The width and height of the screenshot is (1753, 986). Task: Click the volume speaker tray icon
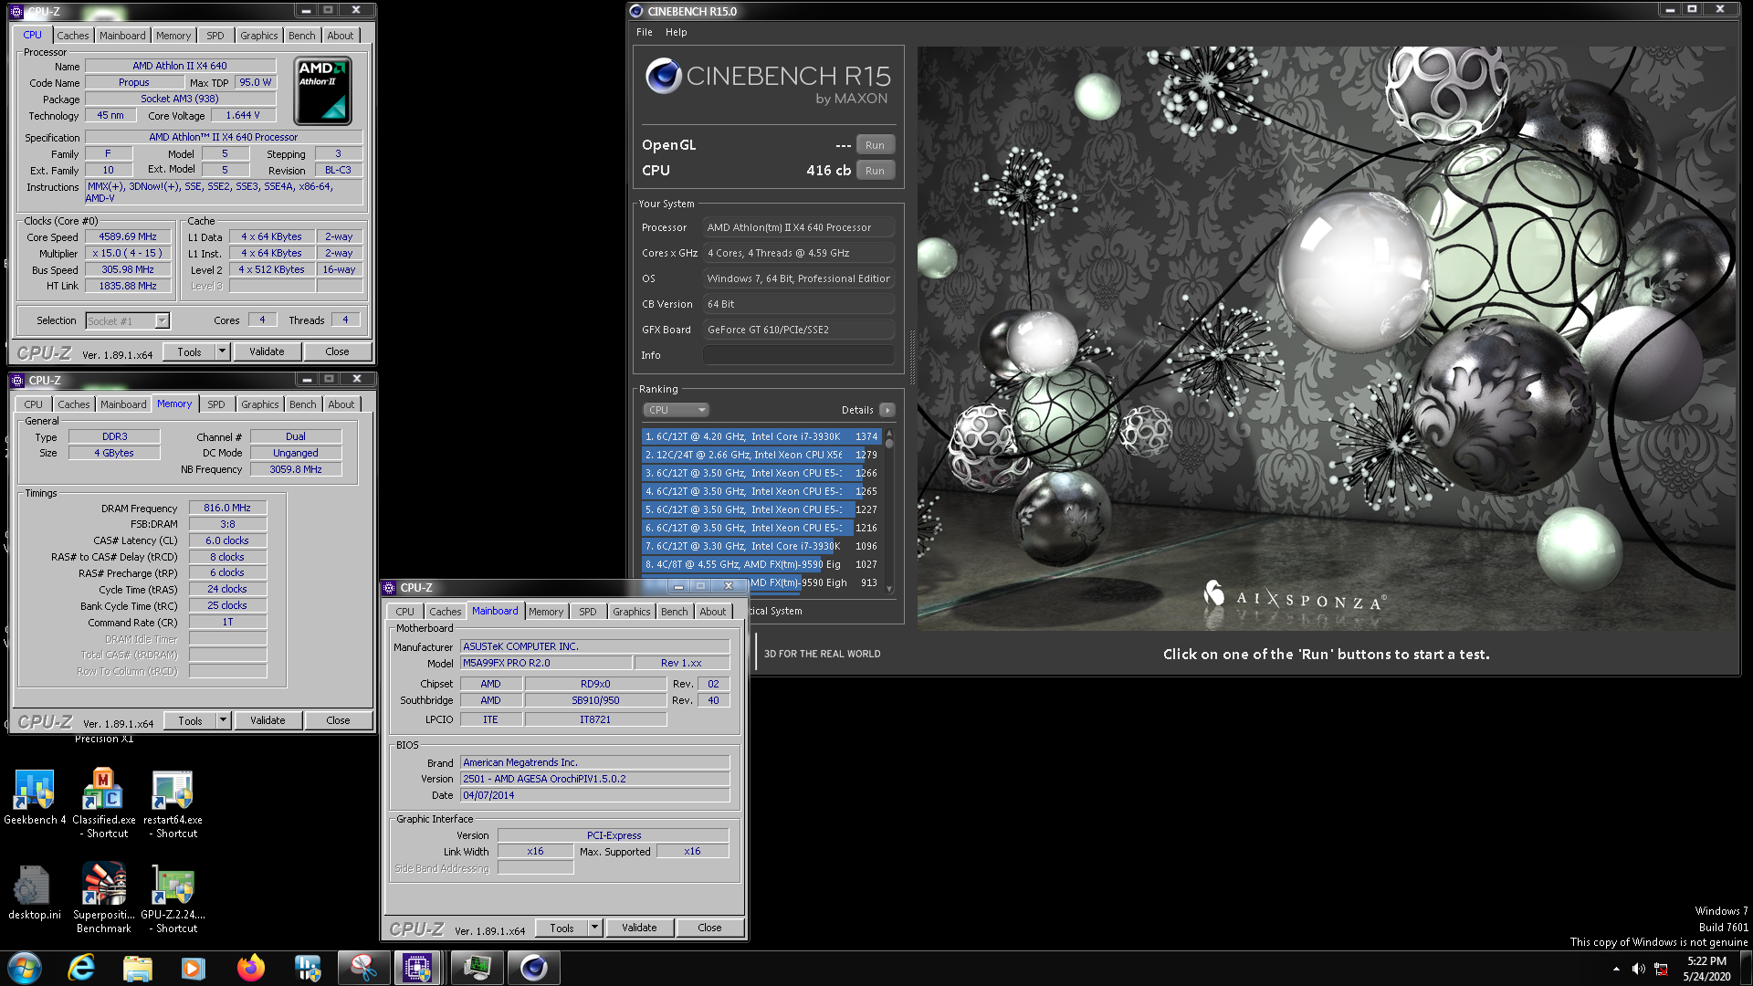pyautogui.click(x=1639, y=969)
